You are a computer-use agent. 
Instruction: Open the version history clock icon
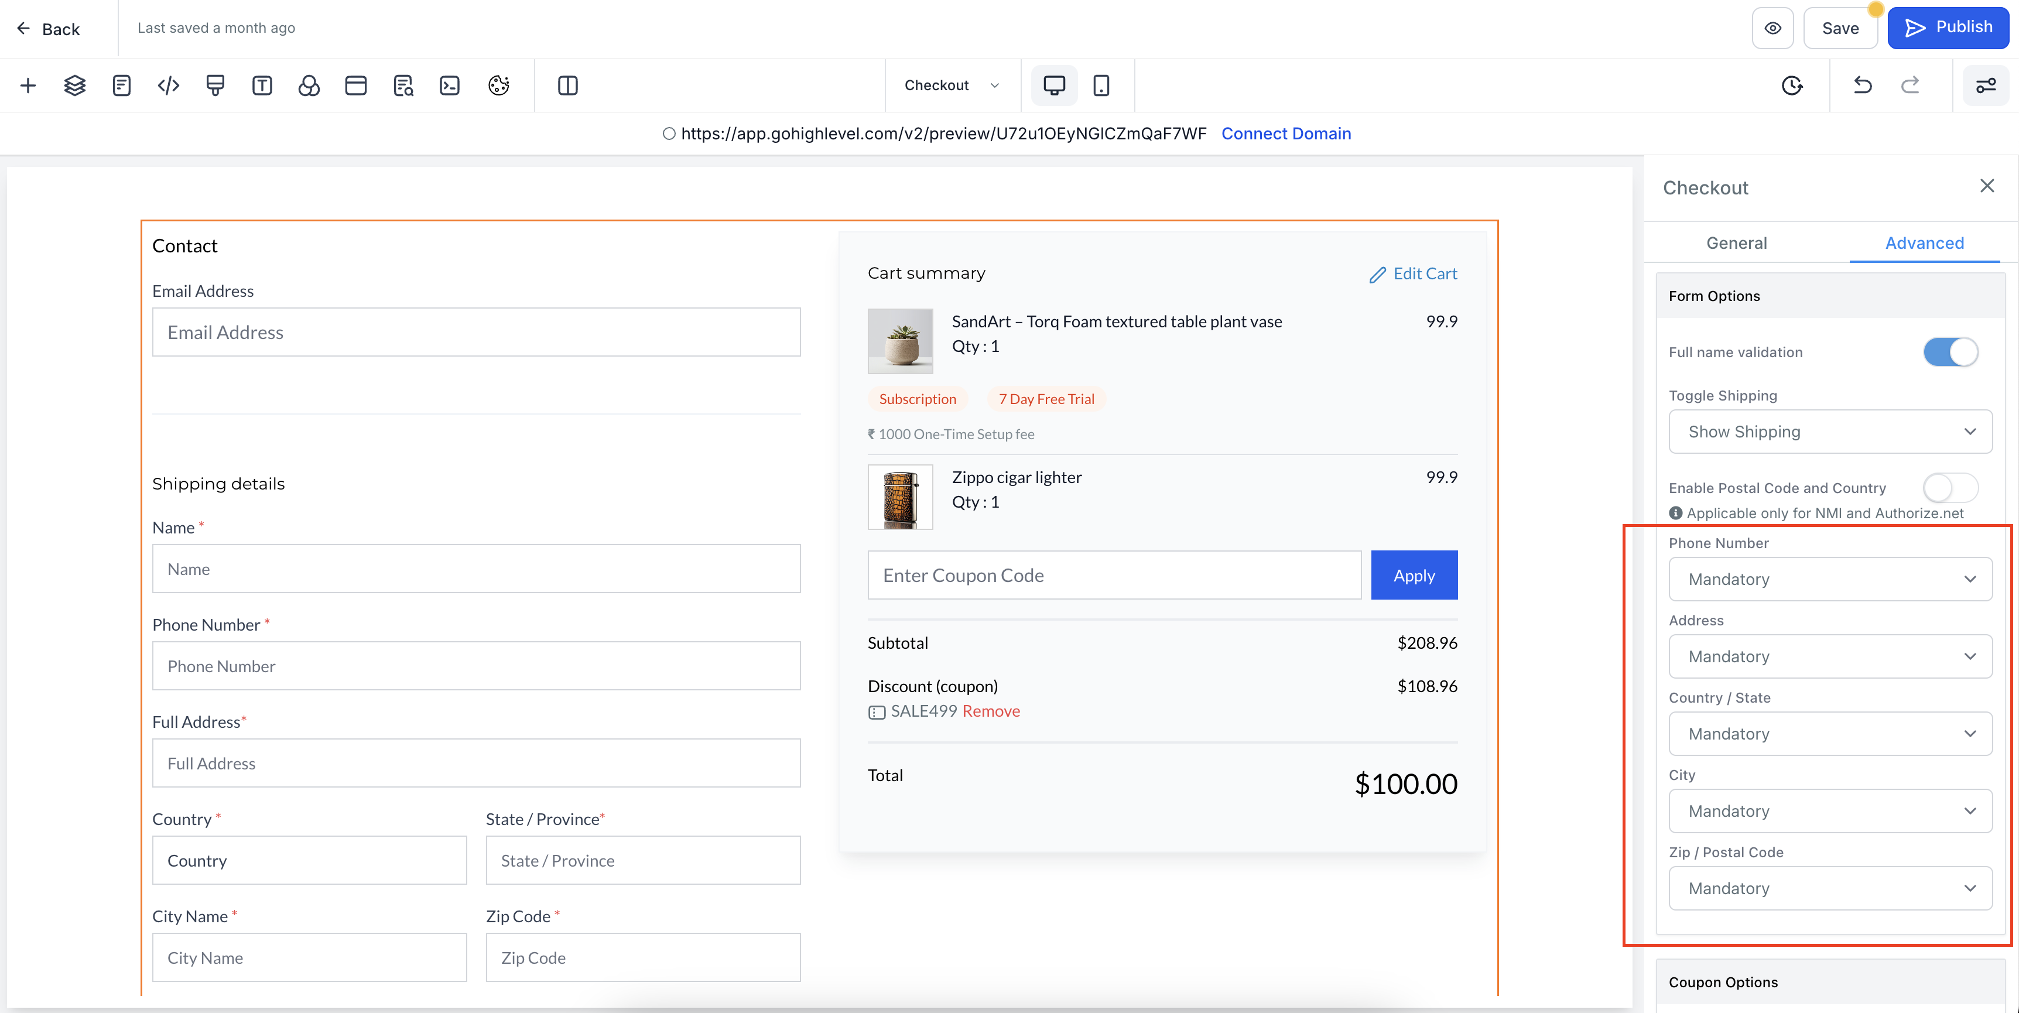1792,85
